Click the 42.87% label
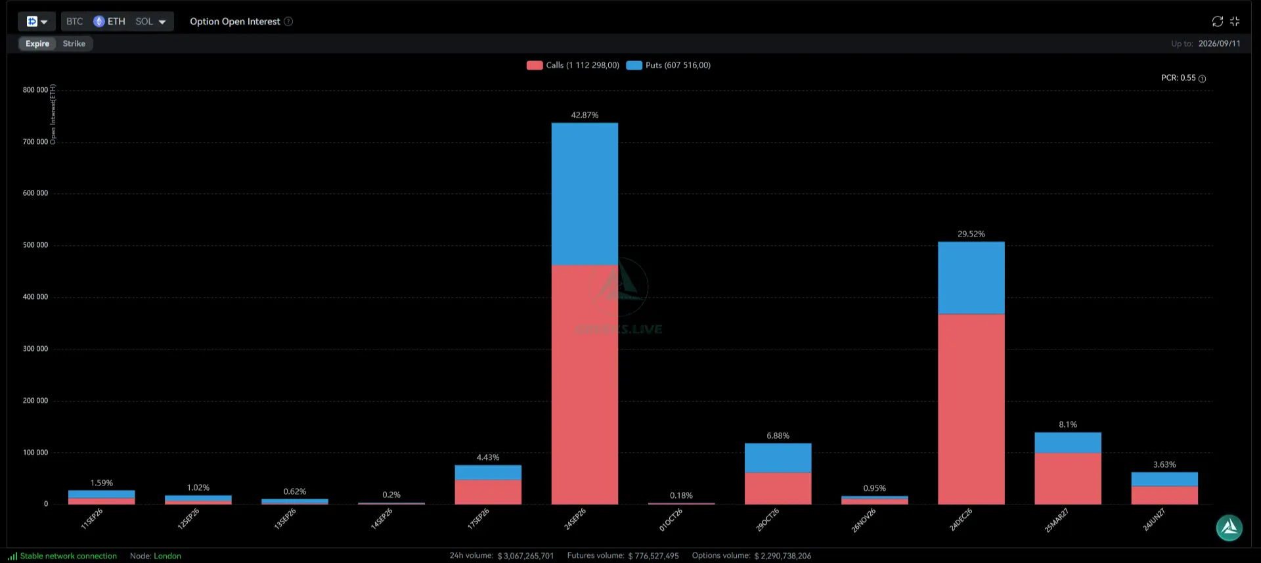1261x563 pixels. (x=585, y=115)
